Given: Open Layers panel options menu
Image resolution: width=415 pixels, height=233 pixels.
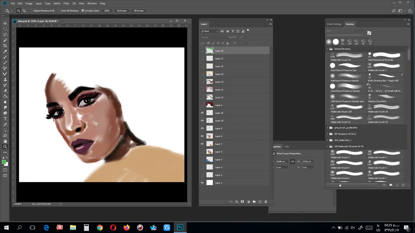Looking at the screenshot, I should [x=271, y=24].
